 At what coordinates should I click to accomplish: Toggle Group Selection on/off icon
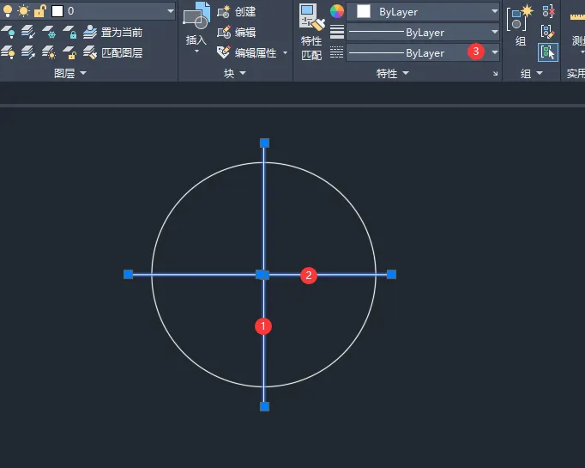pos(548,52)
